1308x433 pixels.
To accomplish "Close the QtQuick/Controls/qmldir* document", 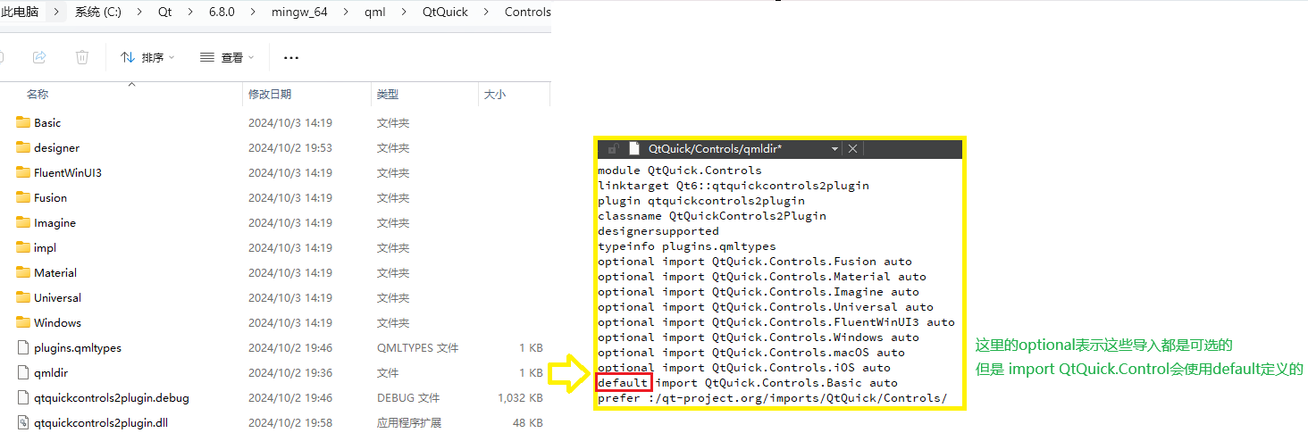I will pyautogui.click(x=852, y=149).
